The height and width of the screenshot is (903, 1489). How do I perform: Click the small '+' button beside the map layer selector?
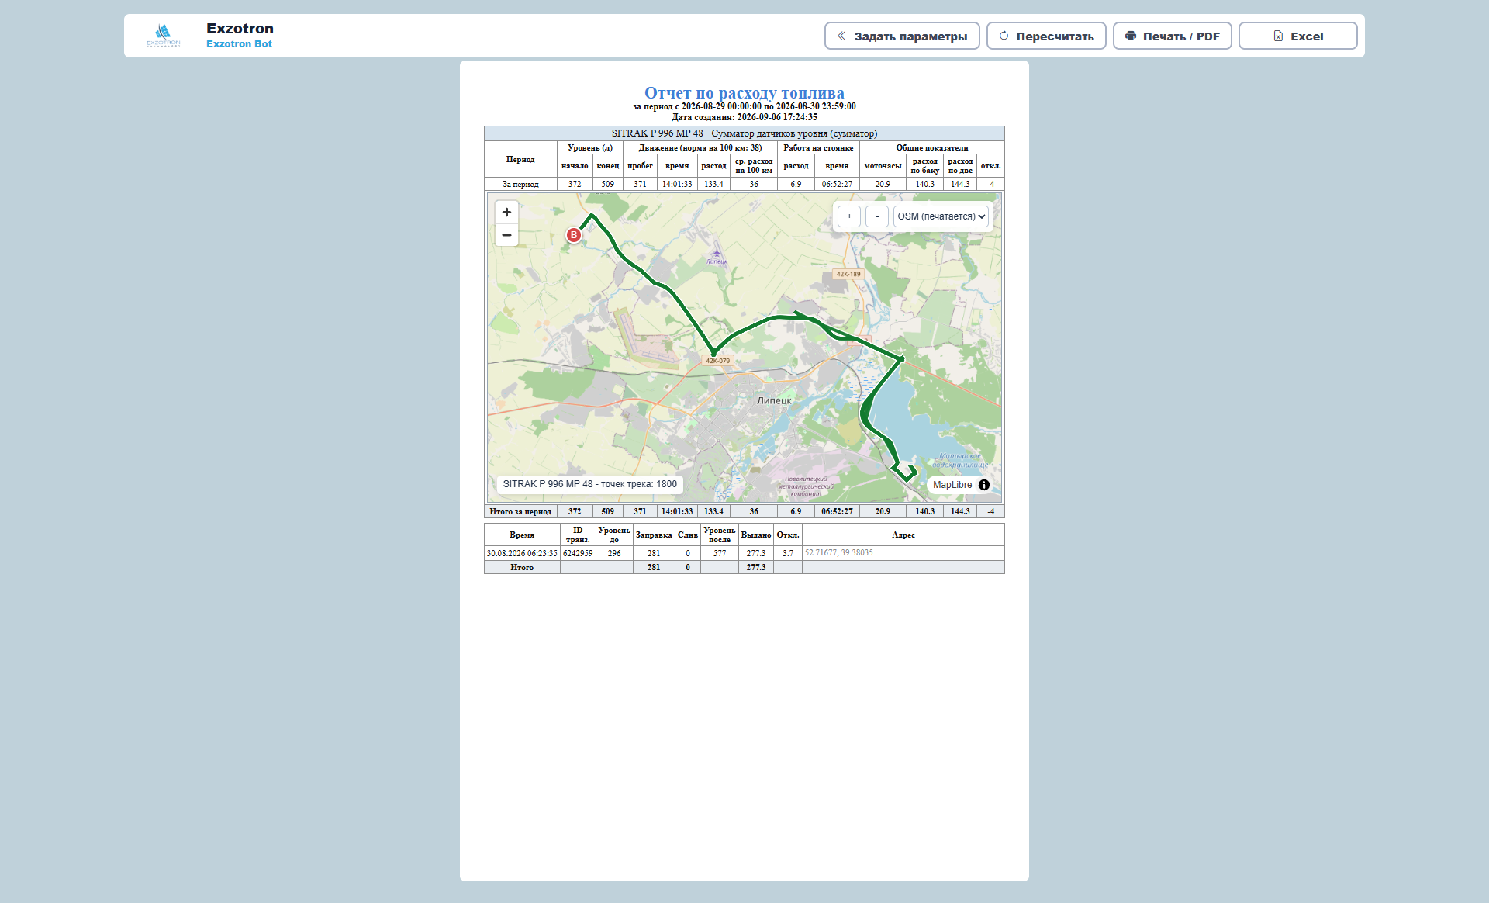(x=849, y=216)
